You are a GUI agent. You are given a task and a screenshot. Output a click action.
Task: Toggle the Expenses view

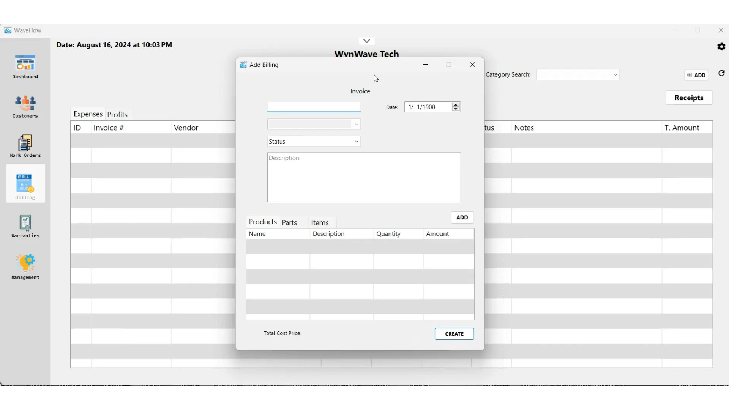point(88,114)
